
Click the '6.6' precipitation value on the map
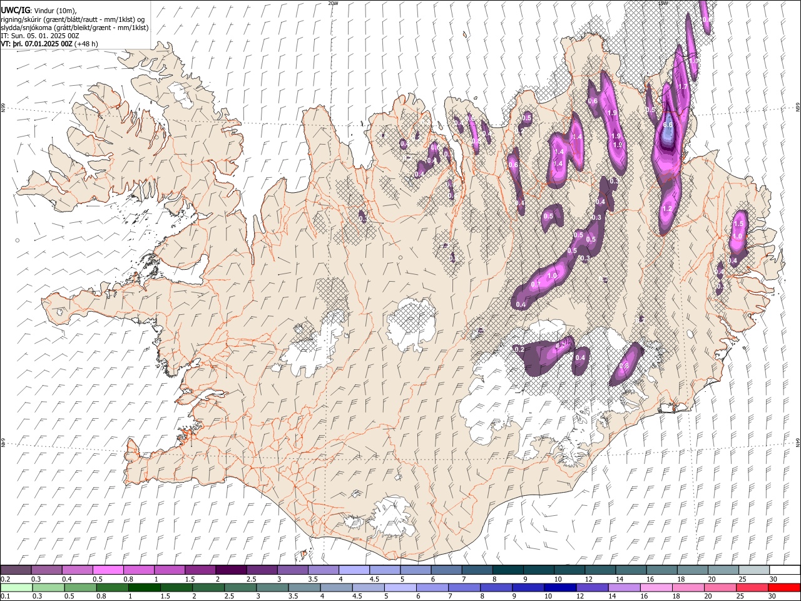(x=668, y=125)
